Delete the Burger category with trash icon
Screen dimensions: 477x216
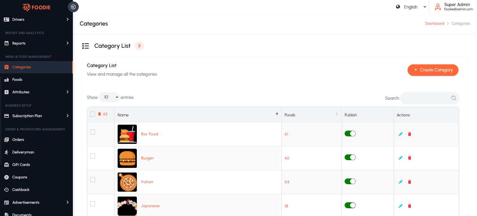[409, 158]
